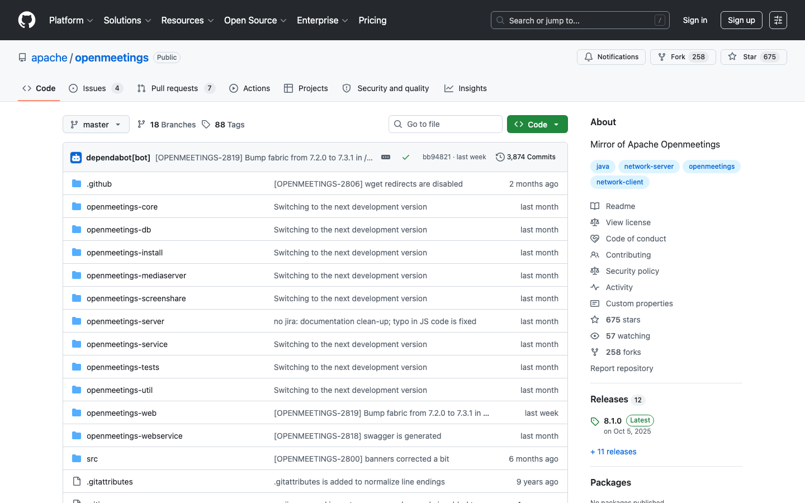The height and width of the screenshot is (503, 805).
Task: Open the openmeetings-webservice folder
Action: pyautogui.click(x=135, y=436)
